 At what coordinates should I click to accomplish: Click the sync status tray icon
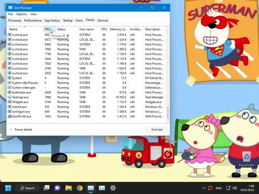[210, 188]
